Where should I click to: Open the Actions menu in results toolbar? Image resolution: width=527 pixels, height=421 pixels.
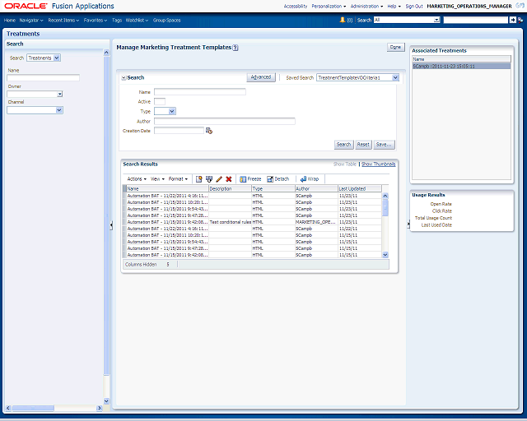137,179
